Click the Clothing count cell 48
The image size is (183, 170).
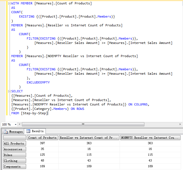point(42,160)
